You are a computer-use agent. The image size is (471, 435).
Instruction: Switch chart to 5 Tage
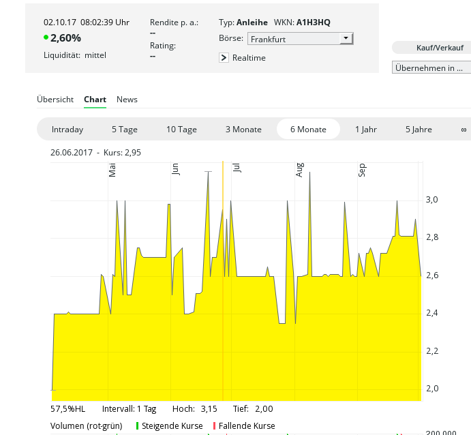pos(125,130)
